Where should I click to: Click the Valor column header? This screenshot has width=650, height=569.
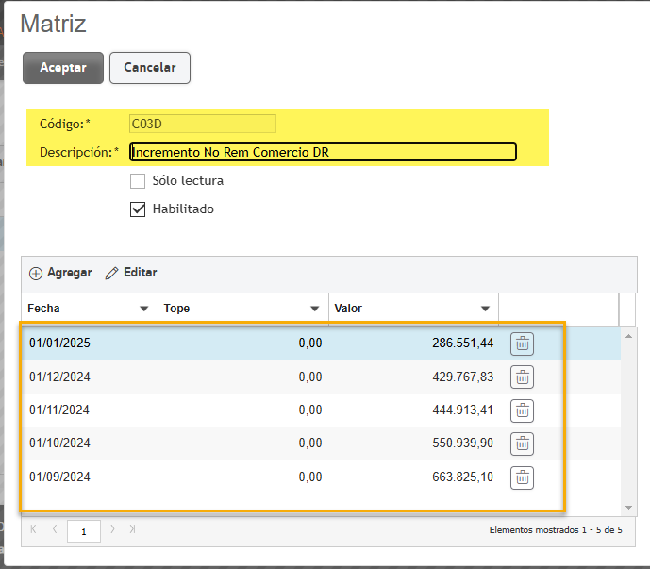coord(414,309)
